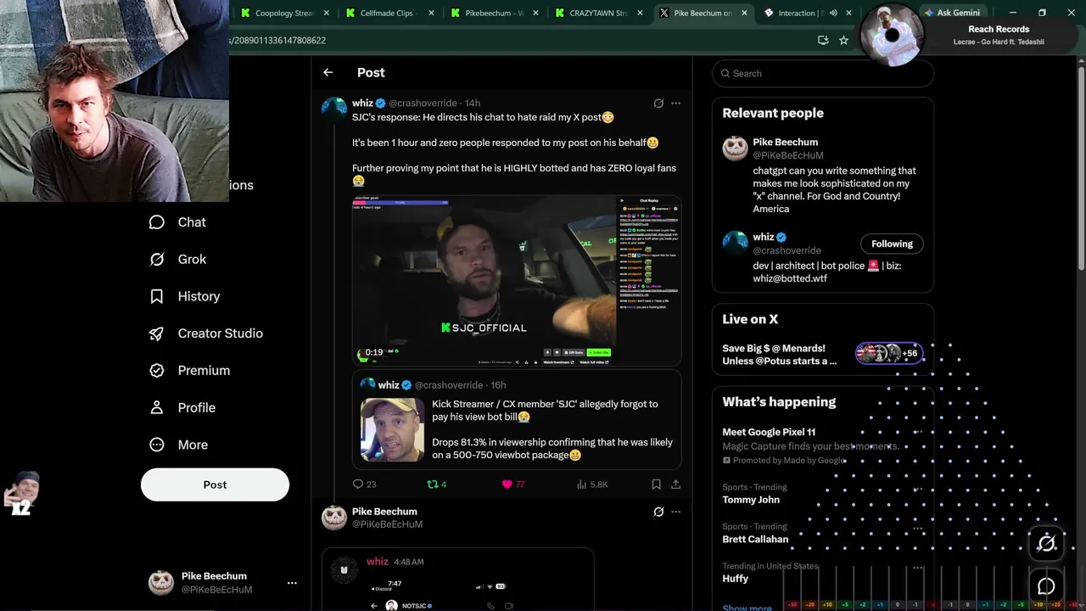Click whiz avatar in Relevant people
The image size is (1086, 611).
click(735, 243)
